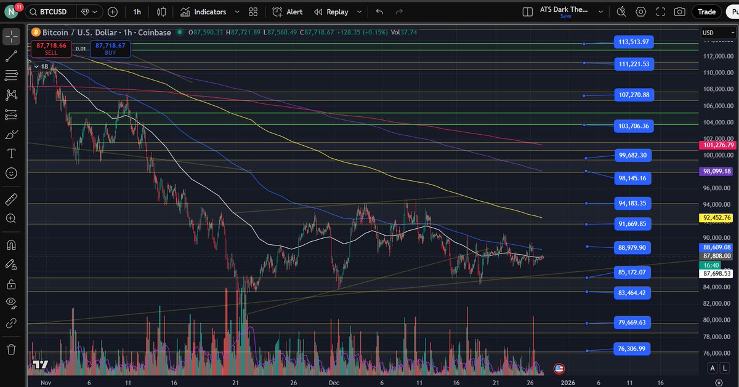The height and width of the screenshot is (387, 739).
Task: Redo the last chart action
Action: pyautogui.click(x=399, y=12)
